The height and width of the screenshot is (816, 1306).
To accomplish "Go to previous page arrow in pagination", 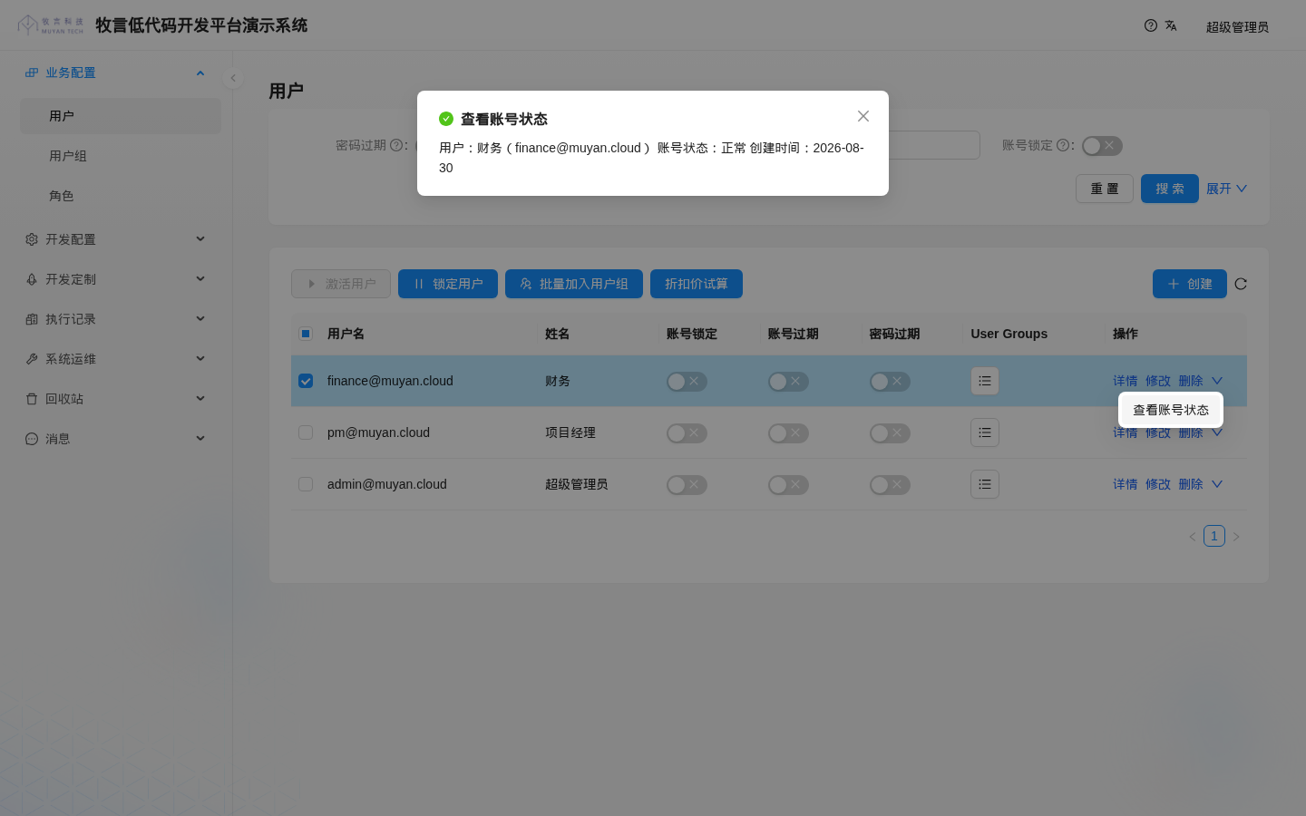I will 1193,537.
